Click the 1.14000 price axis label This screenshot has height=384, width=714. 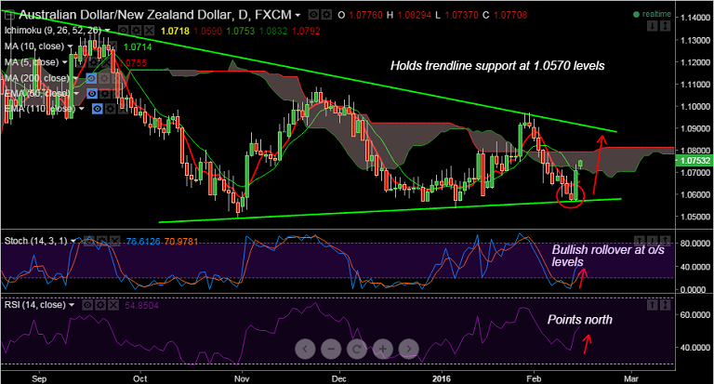point(695,18)
